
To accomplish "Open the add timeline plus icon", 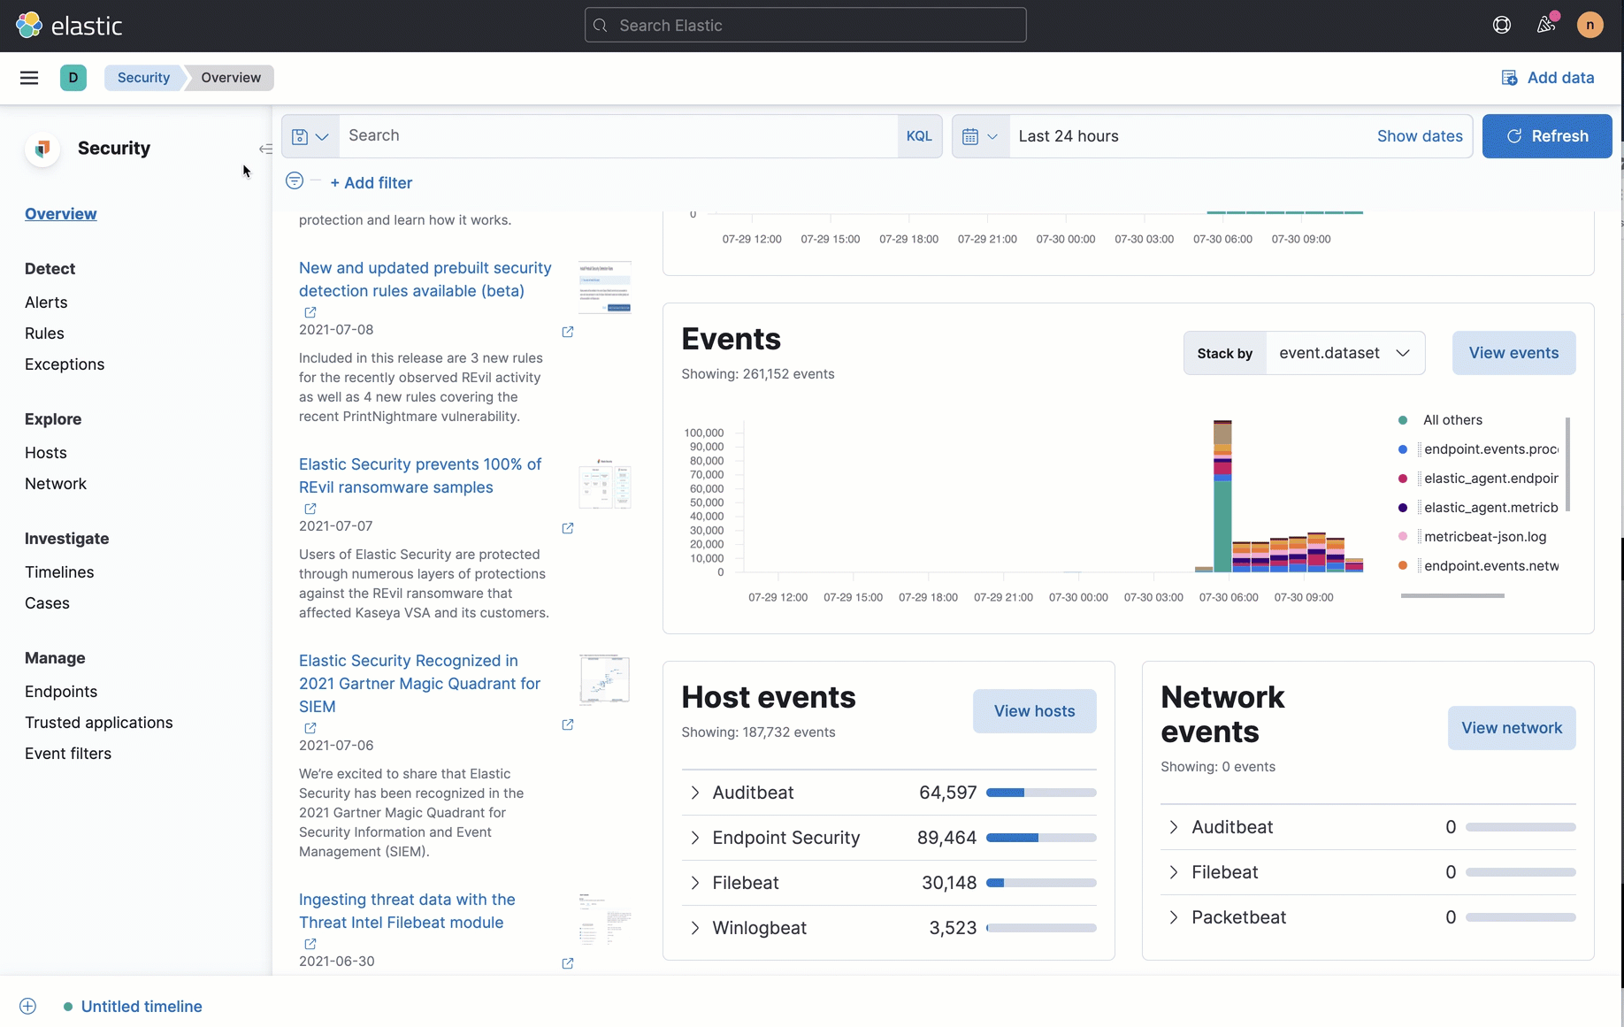I will (x=28, y=1007).
